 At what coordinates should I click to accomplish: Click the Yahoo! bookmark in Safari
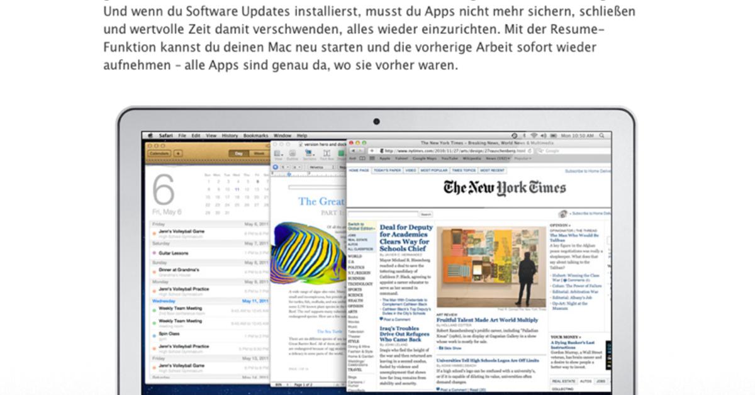click(401, 159)
